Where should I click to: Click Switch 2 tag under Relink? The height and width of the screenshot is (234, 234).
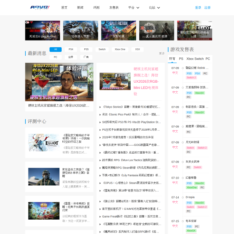pos(191,78)
